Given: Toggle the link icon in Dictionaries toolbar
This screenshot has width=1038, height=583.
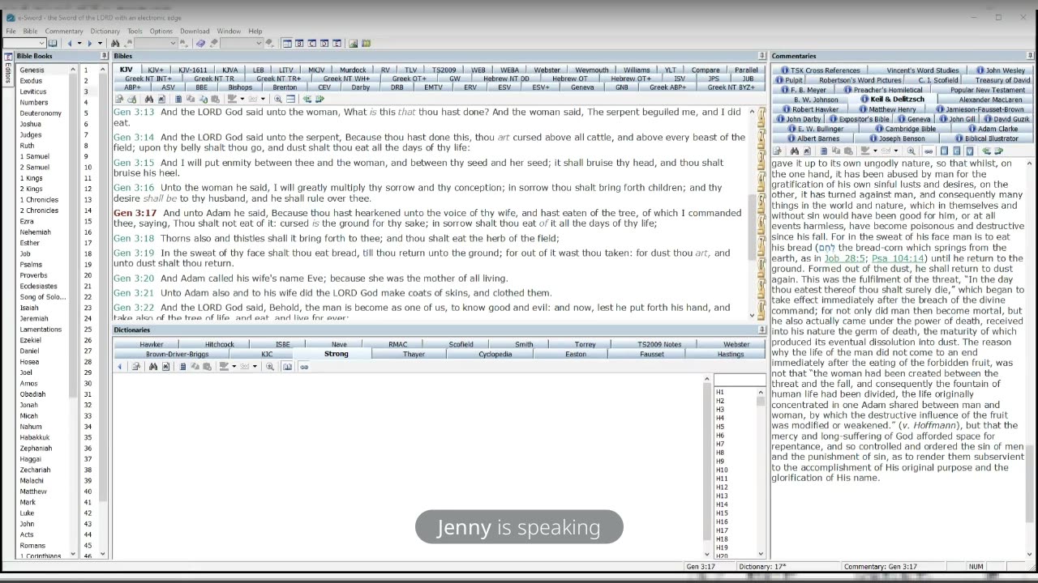Looking at the screenshot, I should pyautogui.click(x=304, y=366).
